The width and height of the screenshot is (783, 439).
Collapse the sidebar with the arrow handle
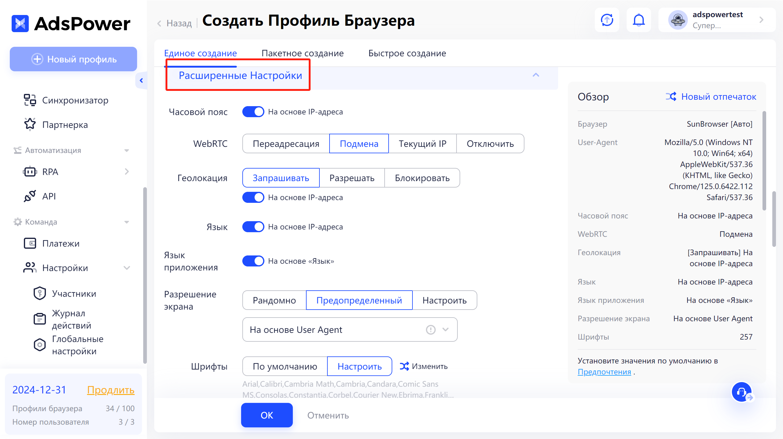141,80
